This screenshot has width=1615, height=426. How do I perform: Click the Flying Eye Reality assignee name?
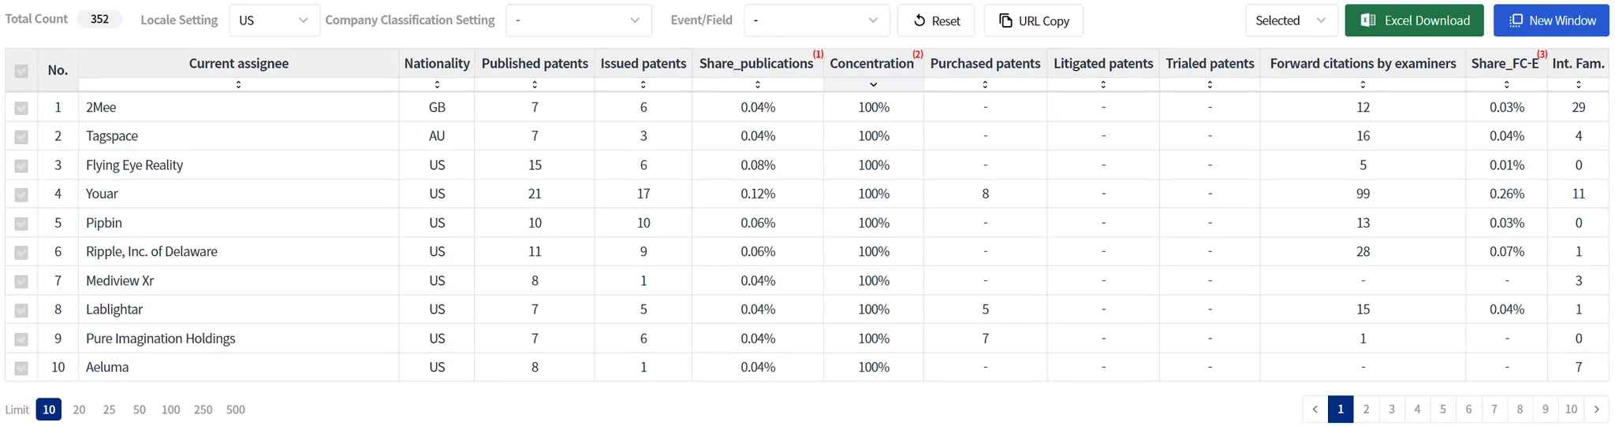pos(134,165)
